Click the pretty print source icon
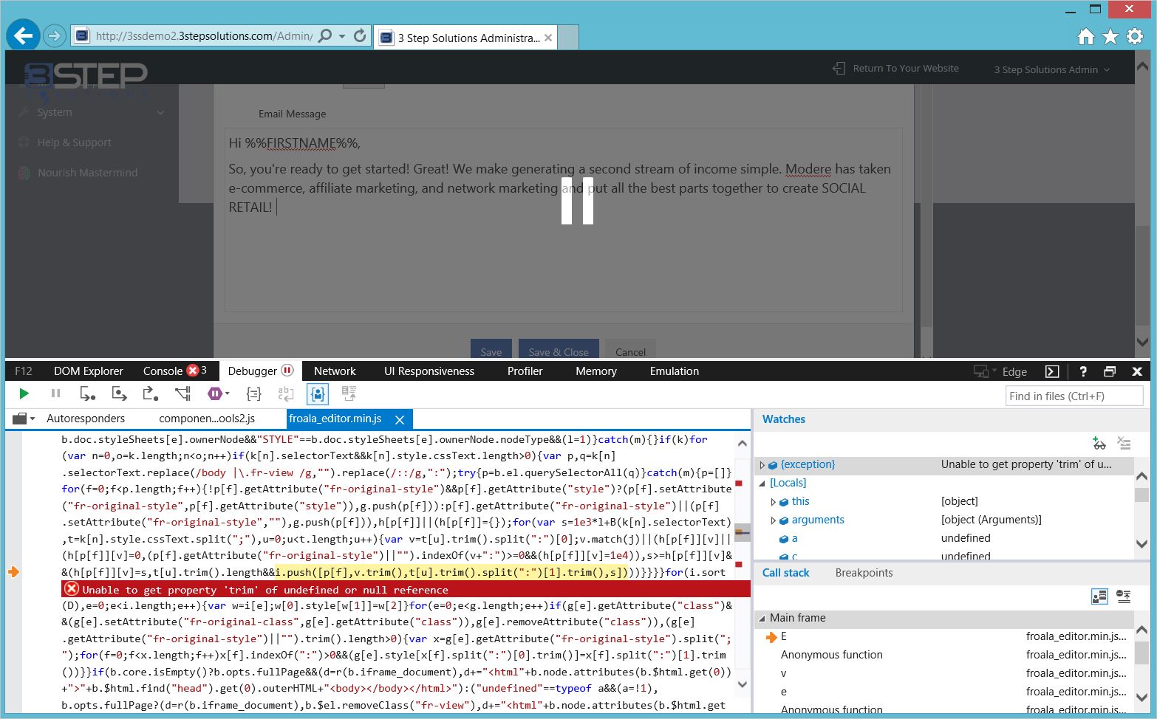 coord(253,393)
